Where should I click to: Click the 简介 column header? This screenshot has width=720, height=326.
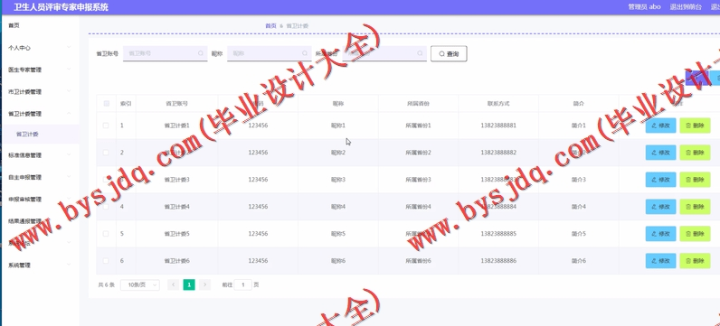(x=579, y=104)
